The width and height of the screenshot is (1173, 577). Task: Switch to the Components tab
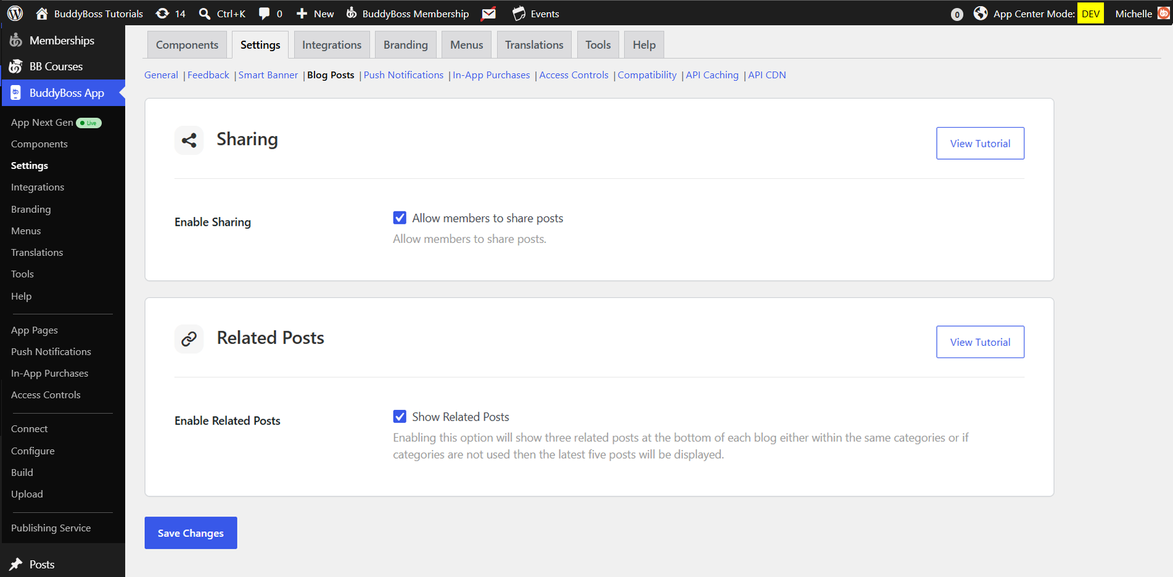pyautogui.click(x=187, y=44)
